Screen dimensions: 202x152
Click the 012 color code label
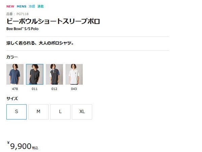54,89
